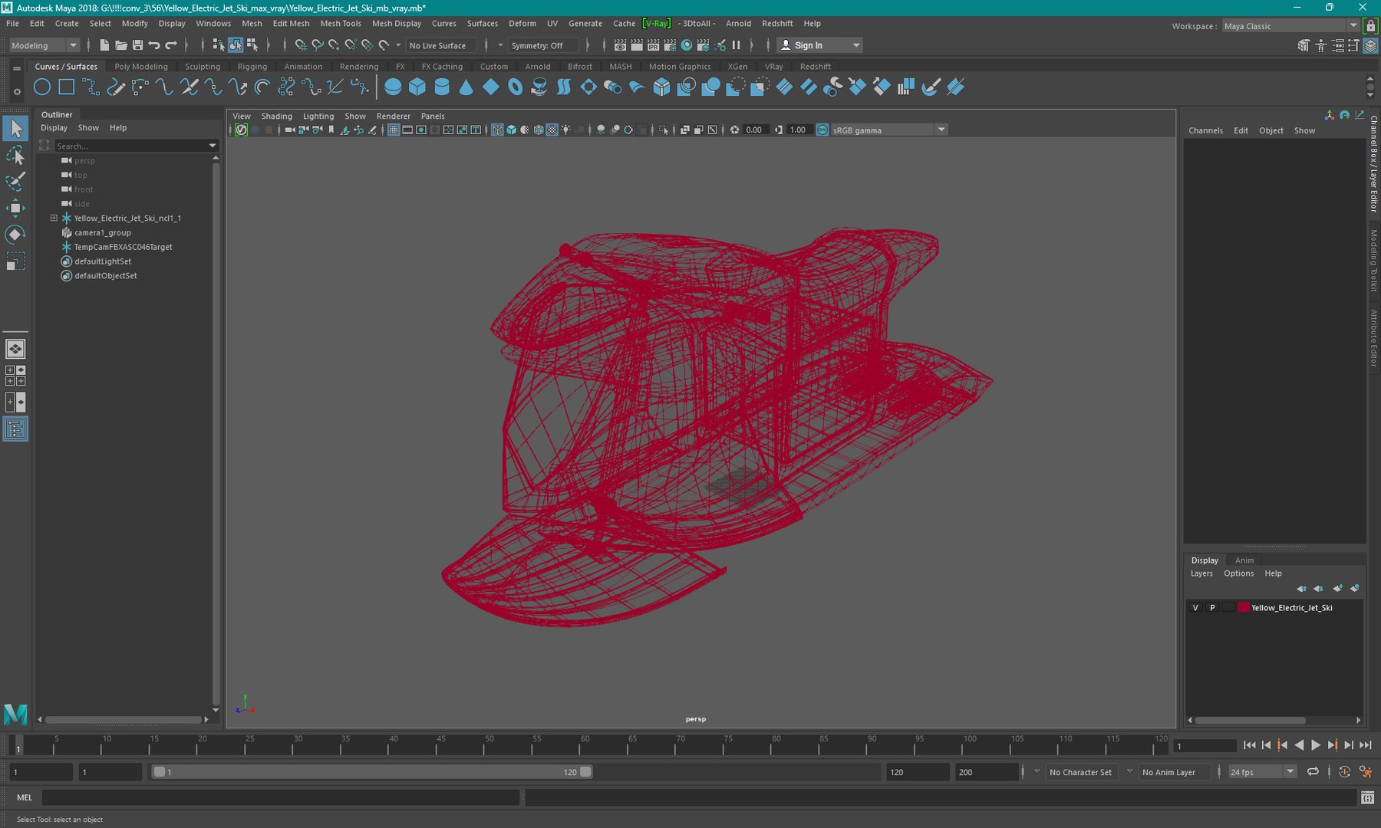This screenshot has width=1381, height=828.
Task: Click the NURBS sphere shelf icon
Action: tap(393, 87)
